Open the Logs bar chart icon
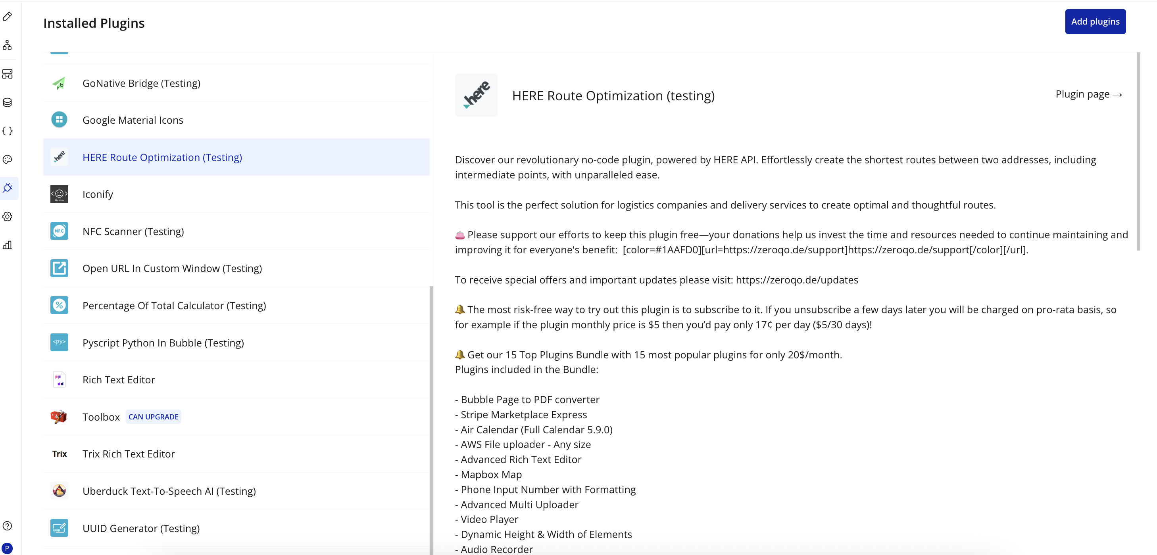This screenshot has height=555, width=1157. [x=8, y=245]
